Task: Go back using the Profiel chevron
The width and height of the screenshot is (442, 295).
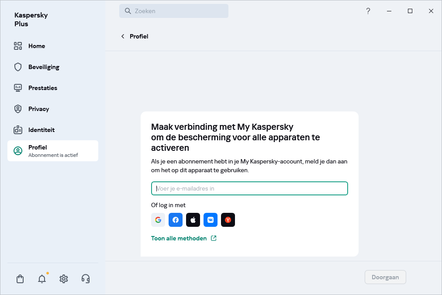Action: (x=123, y=36)
